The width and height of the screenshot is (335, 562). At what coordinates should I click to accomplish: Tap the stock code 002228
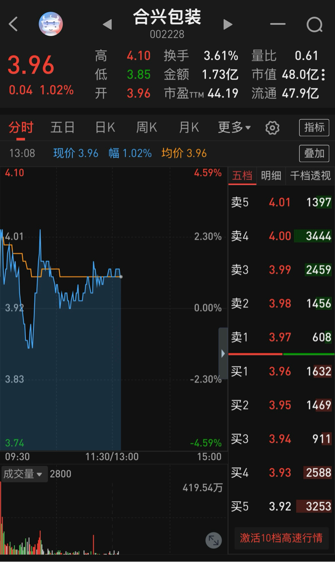pyautogui.click(x=167, y=34)
